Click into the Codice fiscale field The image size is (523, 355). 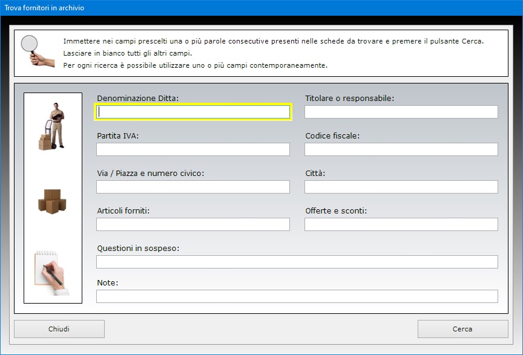401,149
